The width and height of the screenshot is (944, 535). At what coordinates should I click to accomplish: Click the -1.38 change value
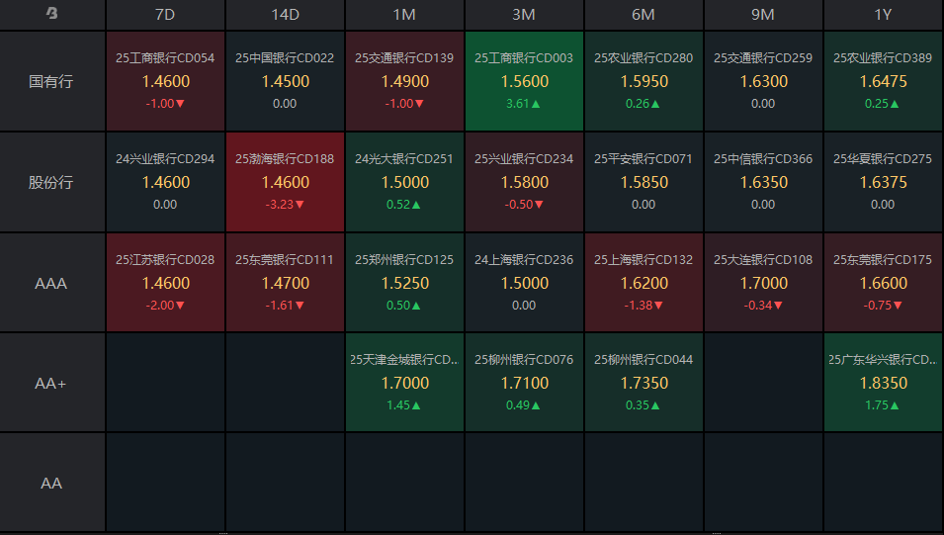tap(643, 306)
